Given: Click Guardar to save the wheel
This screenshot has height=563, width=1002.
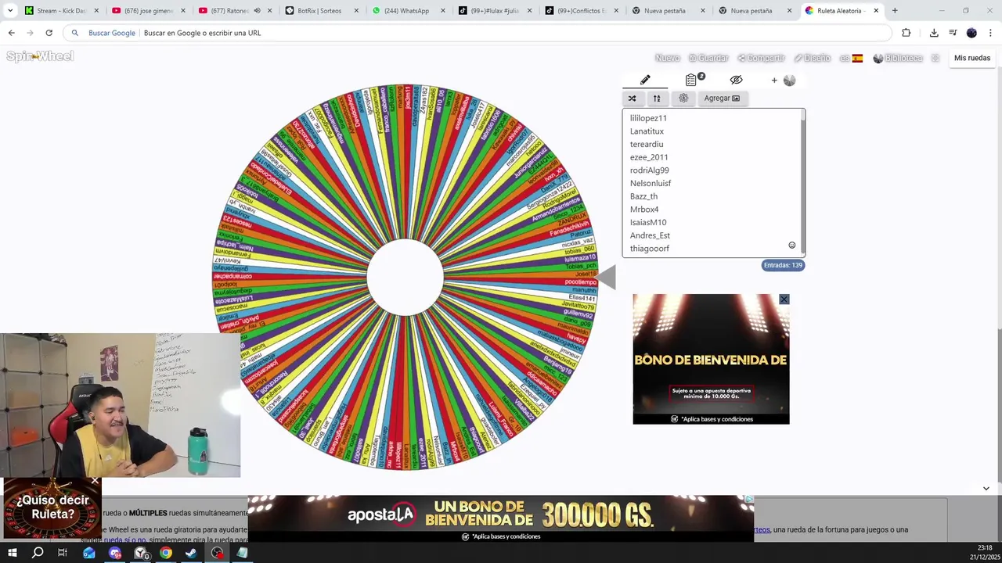Looking at the screenshot, I should click(x=708, y=58).
